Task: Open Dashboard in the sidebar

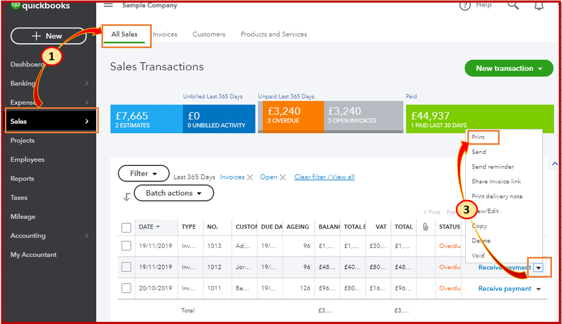Action: point(27,65)
